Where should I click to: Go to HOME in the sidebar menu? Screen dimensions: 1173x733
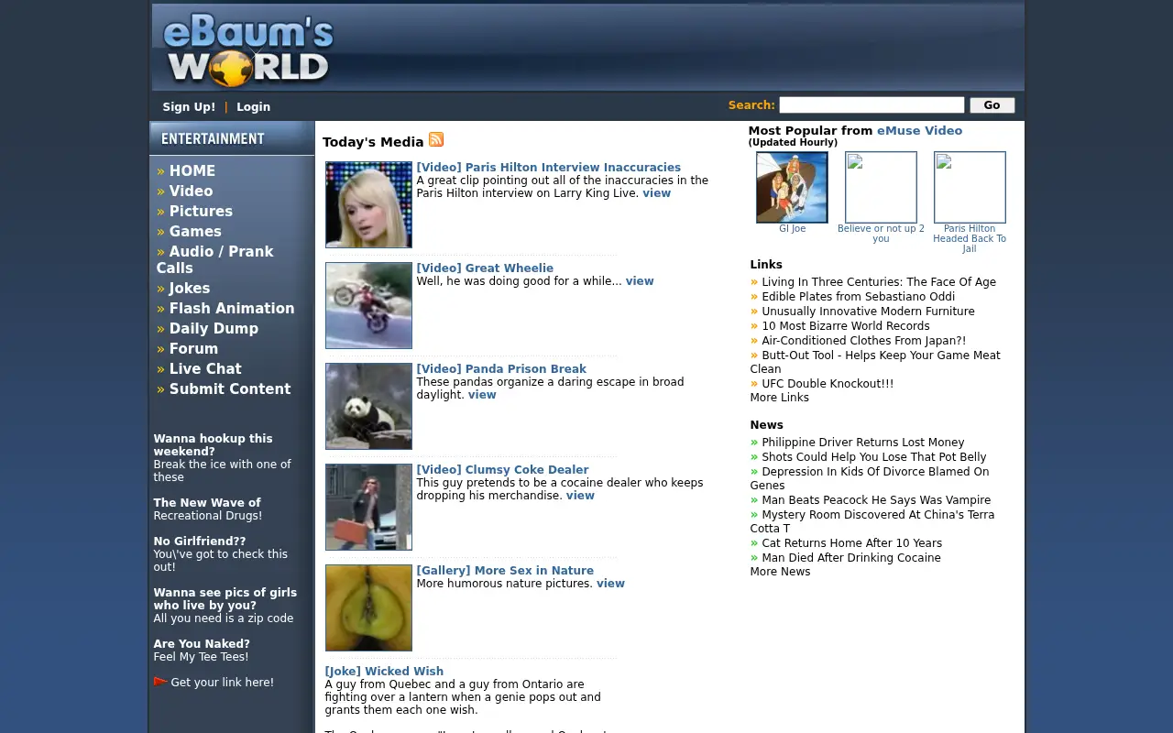192,171
